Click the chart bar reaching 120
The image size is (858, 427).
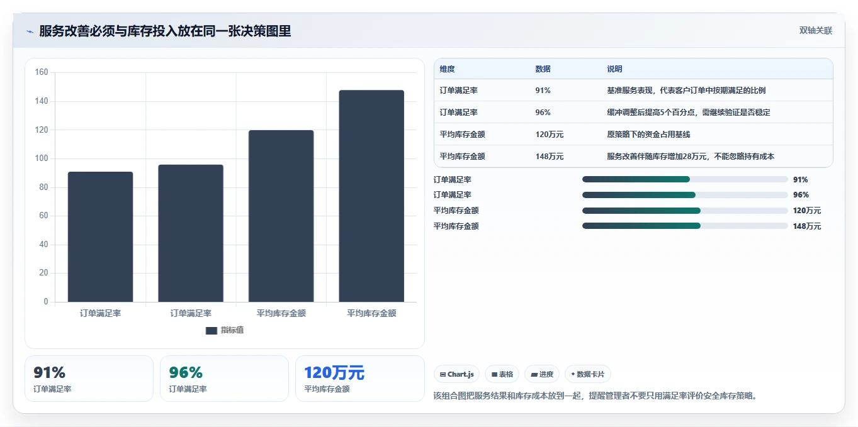pos(281,216)
